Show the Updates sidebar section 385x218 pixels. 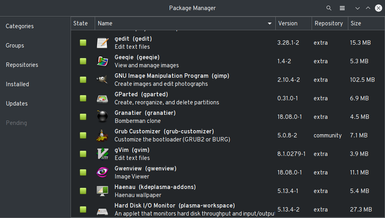(x=17, y=103)
